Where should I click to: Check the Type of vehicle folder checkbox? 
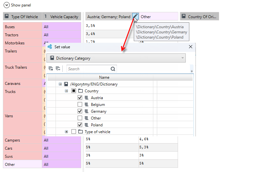pos(74,132)
